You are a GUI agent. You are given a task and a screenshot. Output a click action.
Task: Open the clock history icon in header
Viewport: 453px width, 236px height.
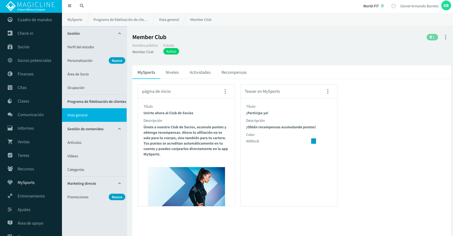pos(393,6)
